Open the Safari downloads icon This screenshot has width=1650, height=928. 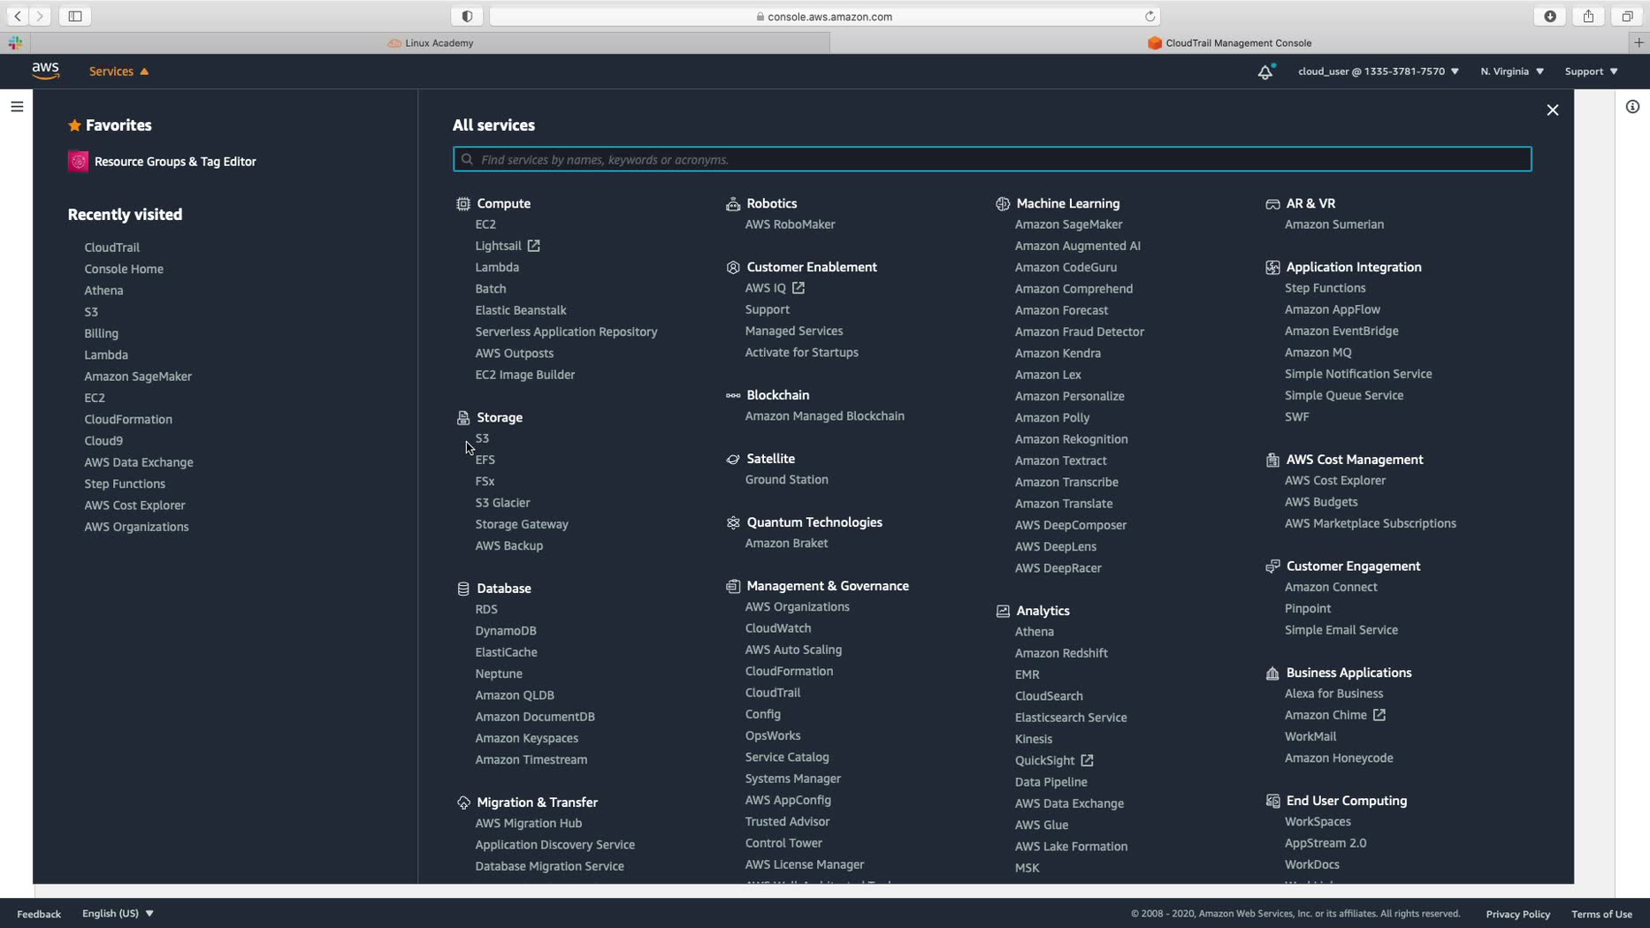coord(1550,16)
